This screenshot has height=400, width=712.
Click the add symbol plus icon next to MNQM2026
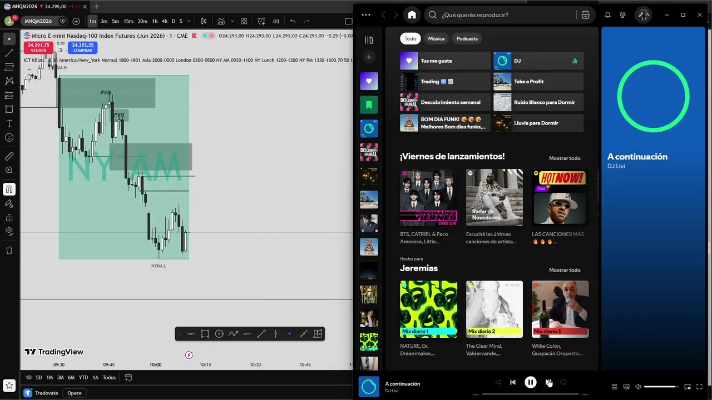click(x=76, y=21)
